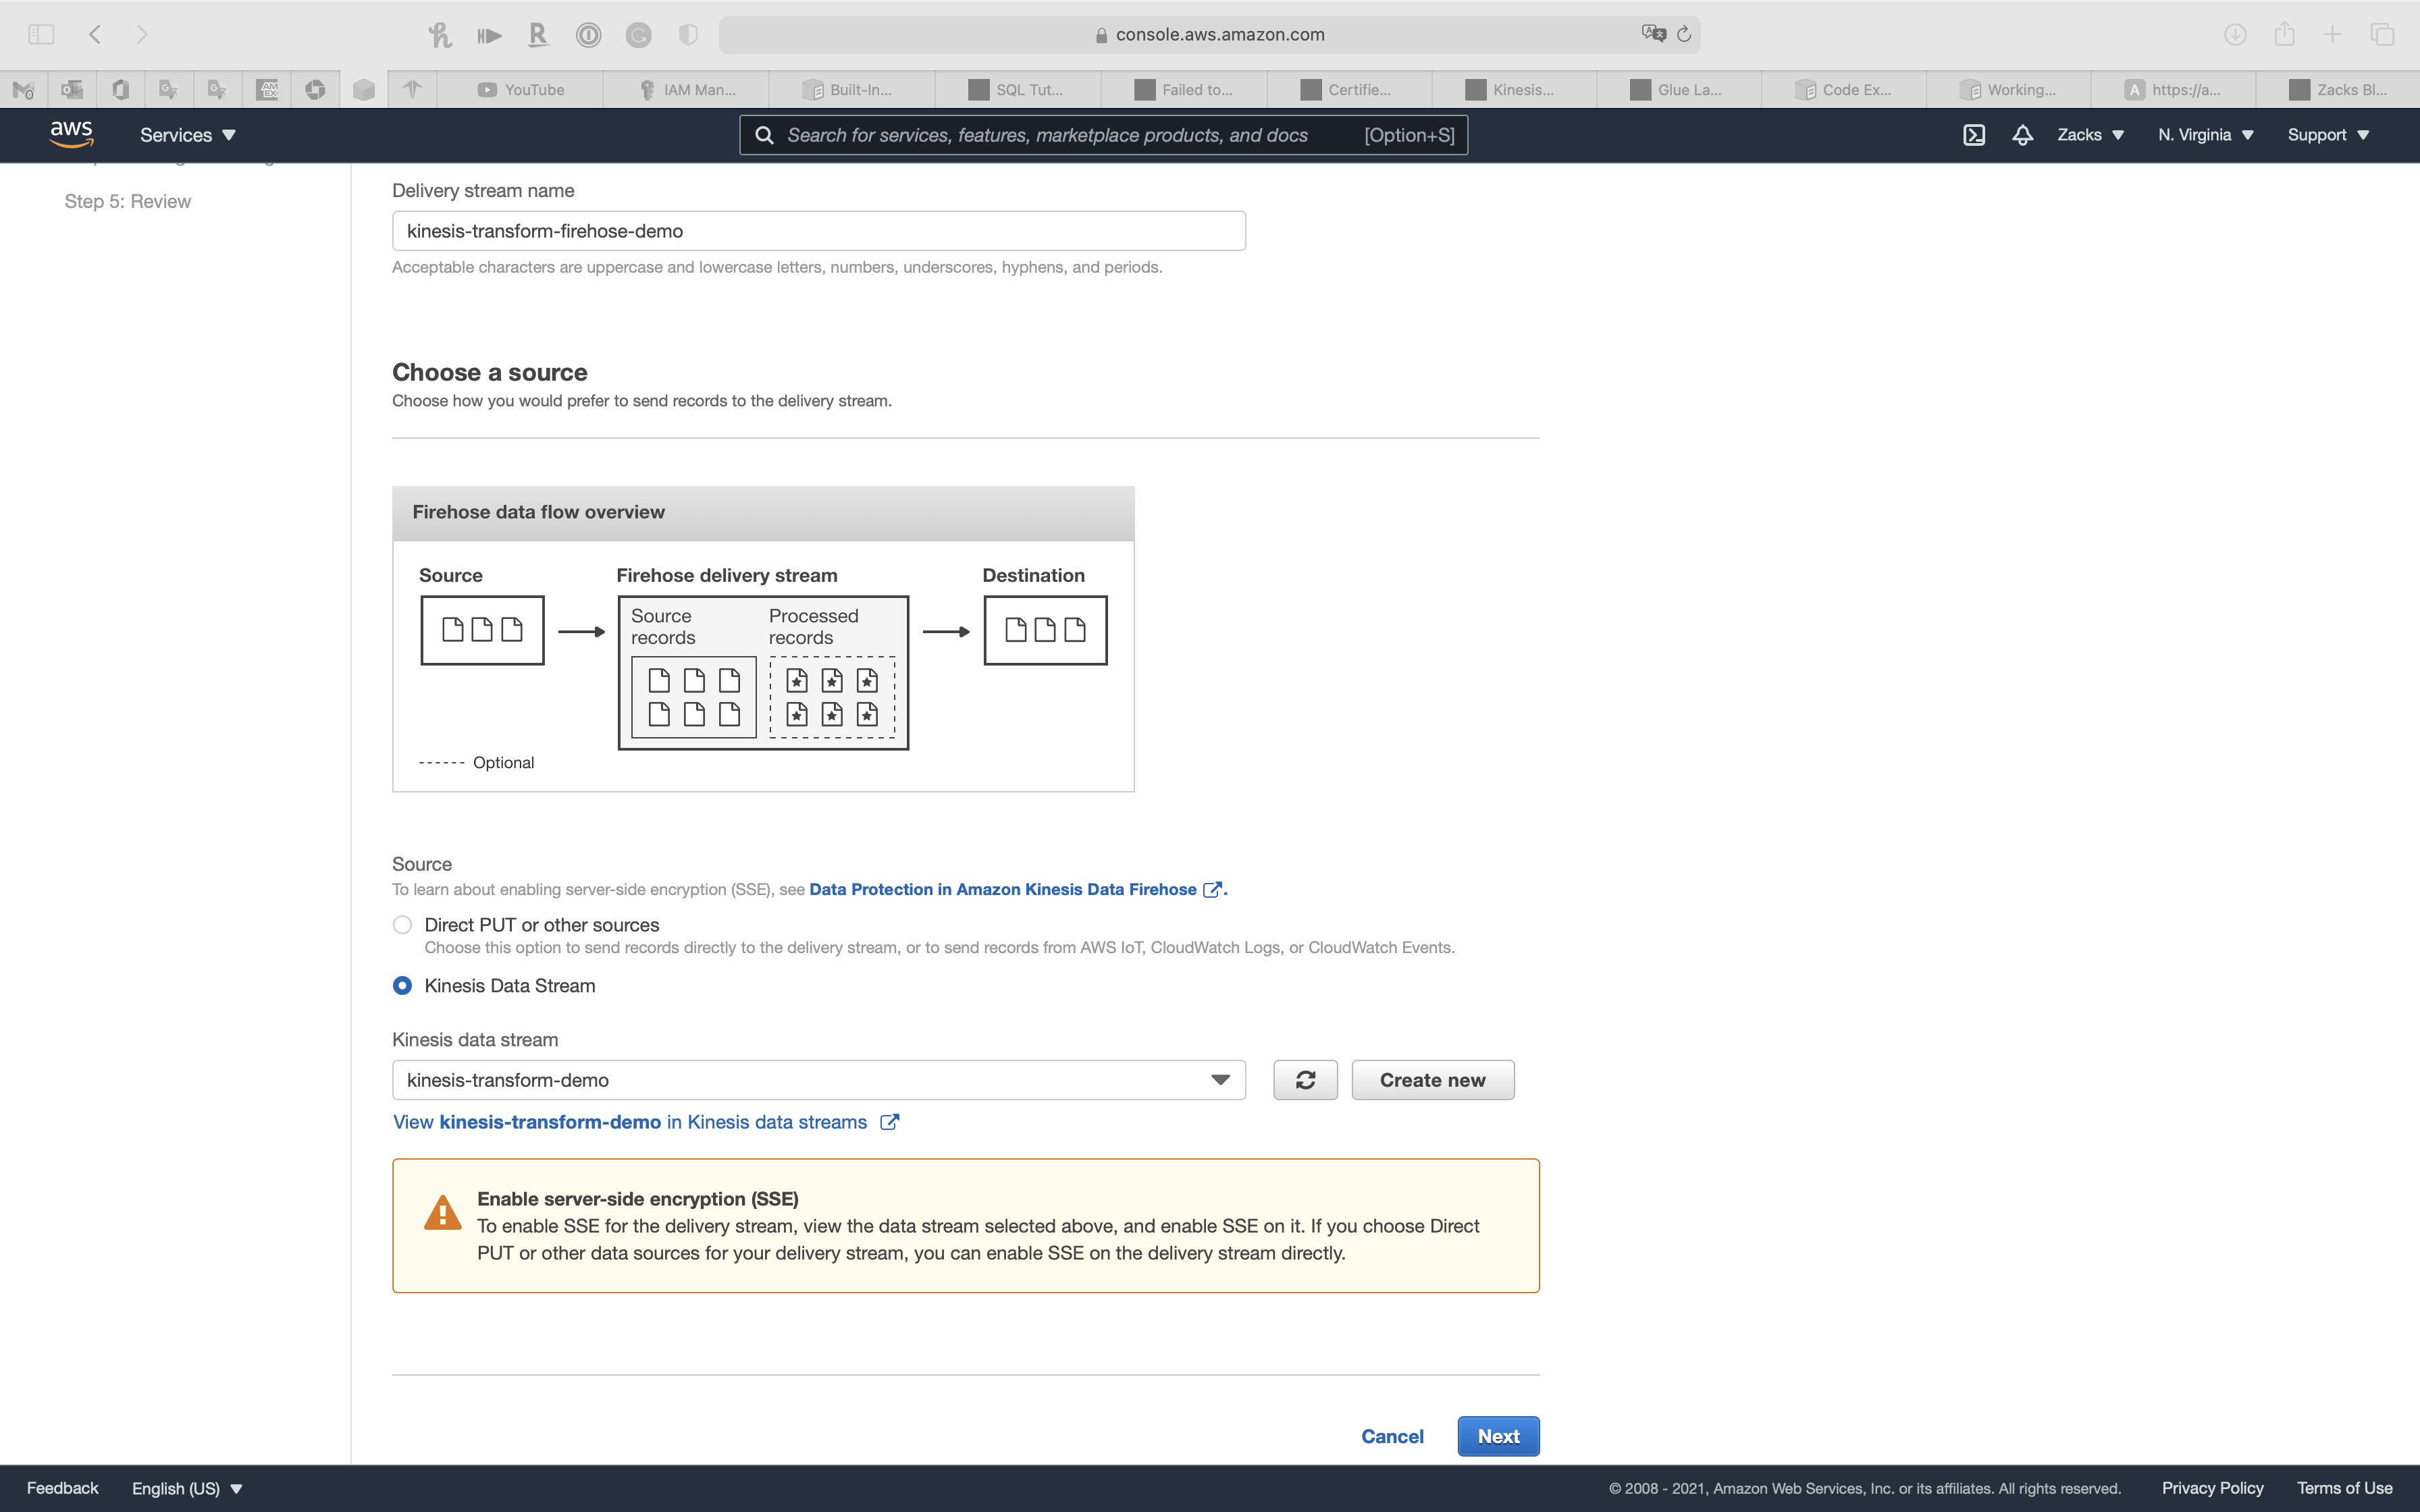Select Direct PUT or other sources
This screenshot has height=1512, width=2420.
point(402,925)
